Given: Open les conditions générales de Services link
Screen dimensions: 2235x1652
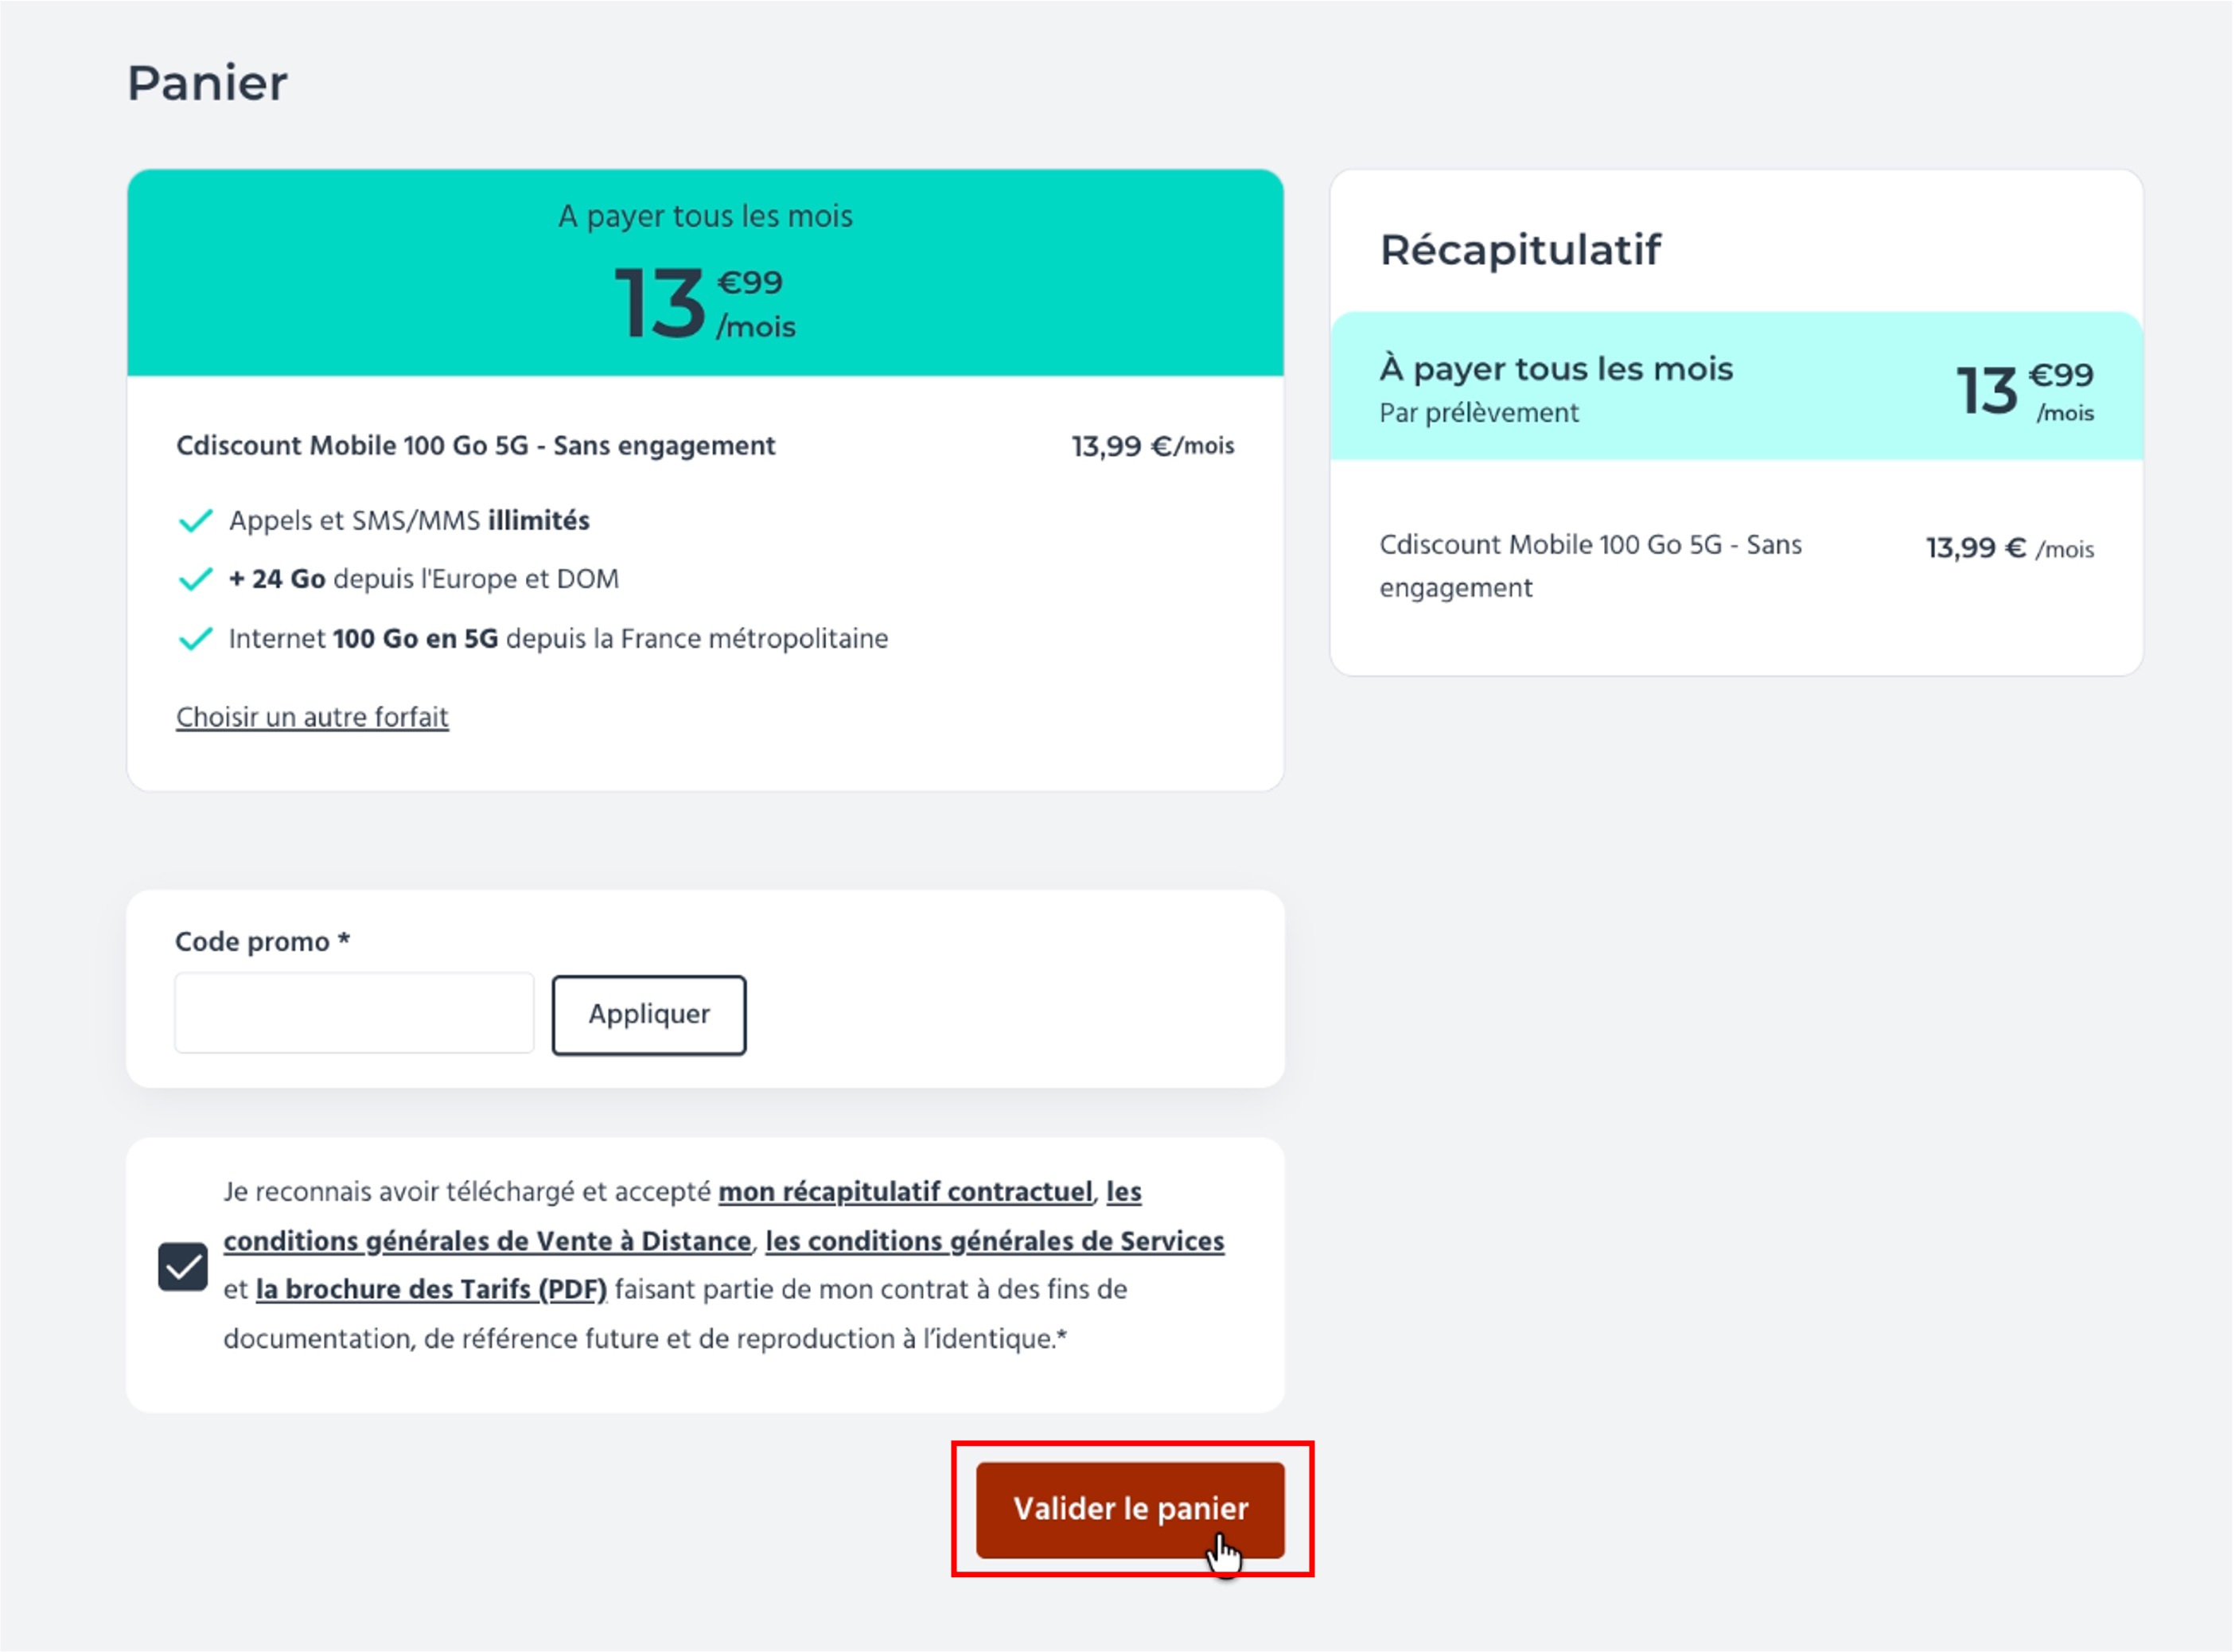Looking at the screenshot, I should tap(994, 1241).
